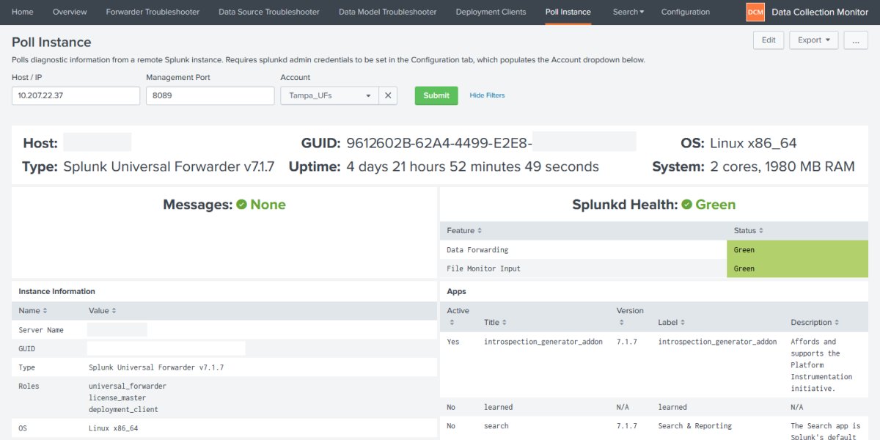Click the DCM app logo icon
The width and height of the screenshot is (880, 440).
[x=755, y=12]
